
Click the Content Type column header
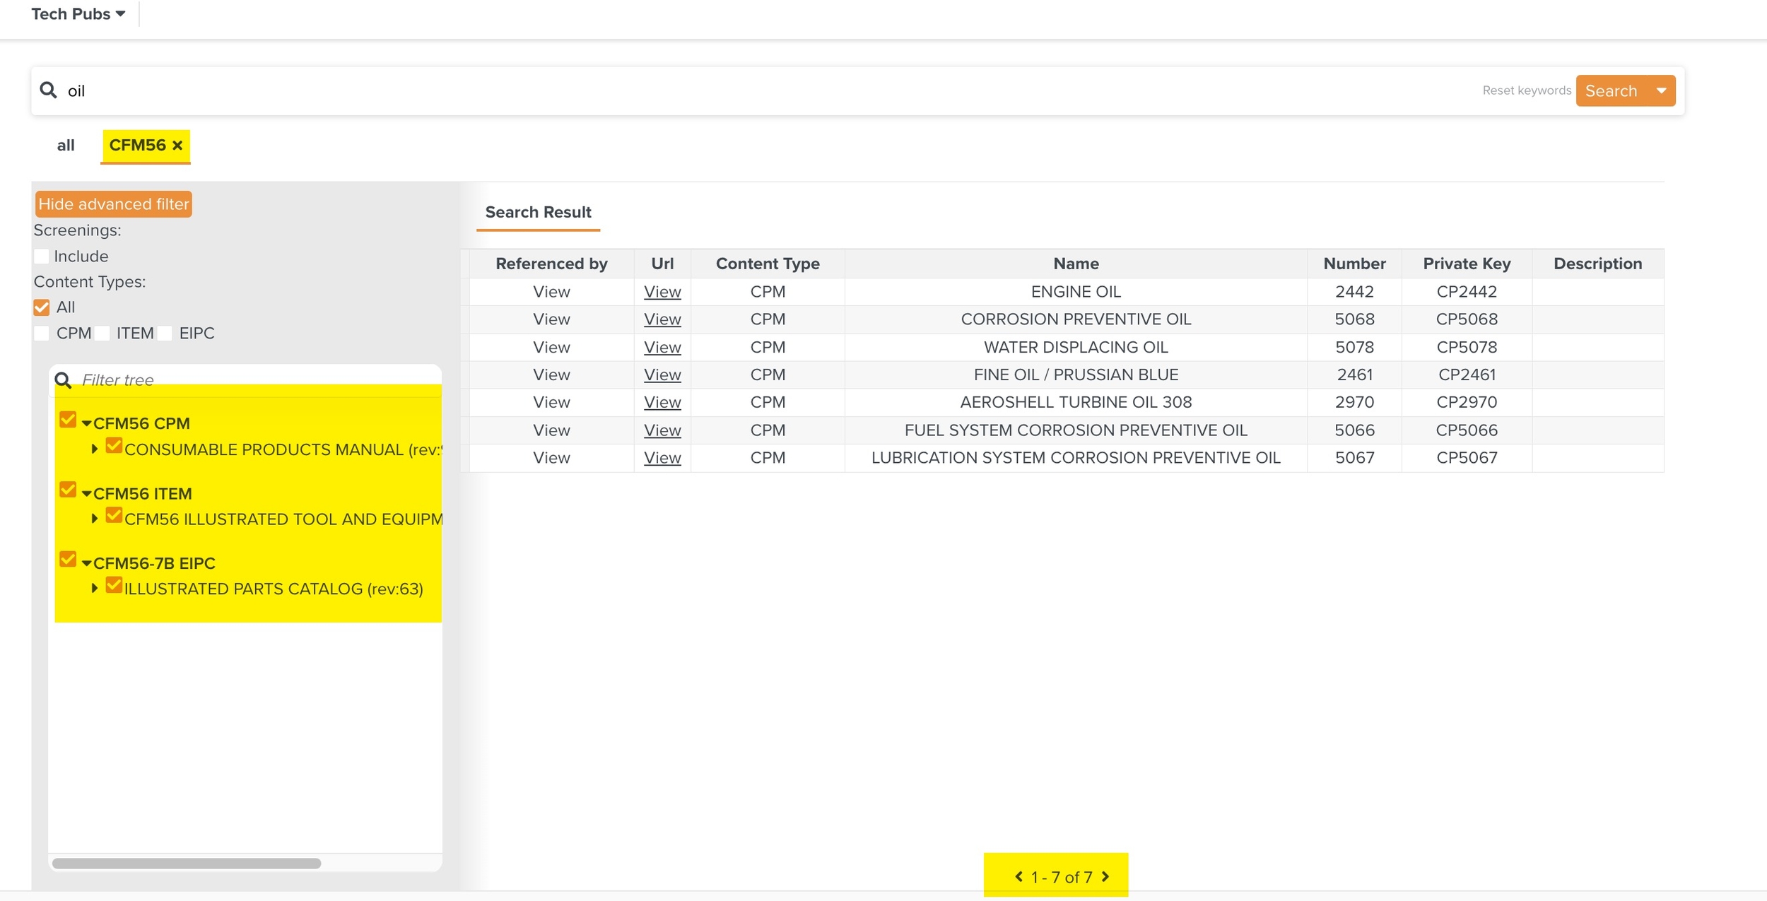click(768, 264)
